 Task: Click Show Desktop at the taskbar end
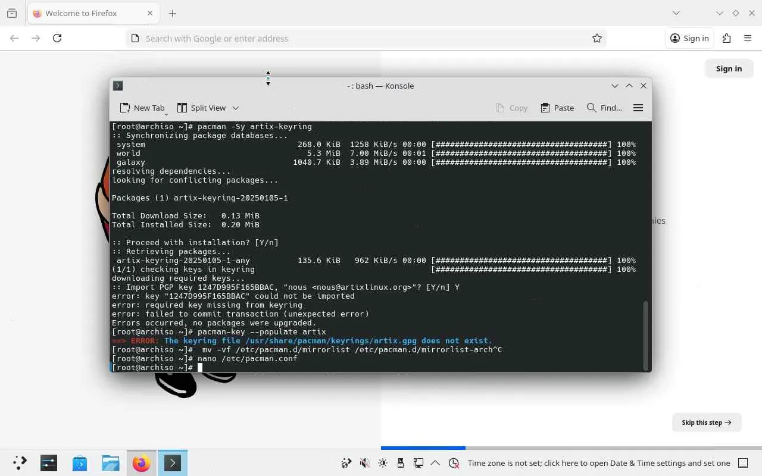pyautogui.click(x=743, y=463)
